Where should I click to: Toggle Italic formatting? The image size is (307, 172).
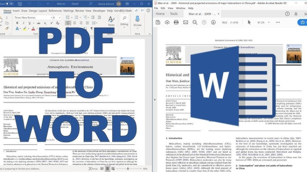pos(24,23)
